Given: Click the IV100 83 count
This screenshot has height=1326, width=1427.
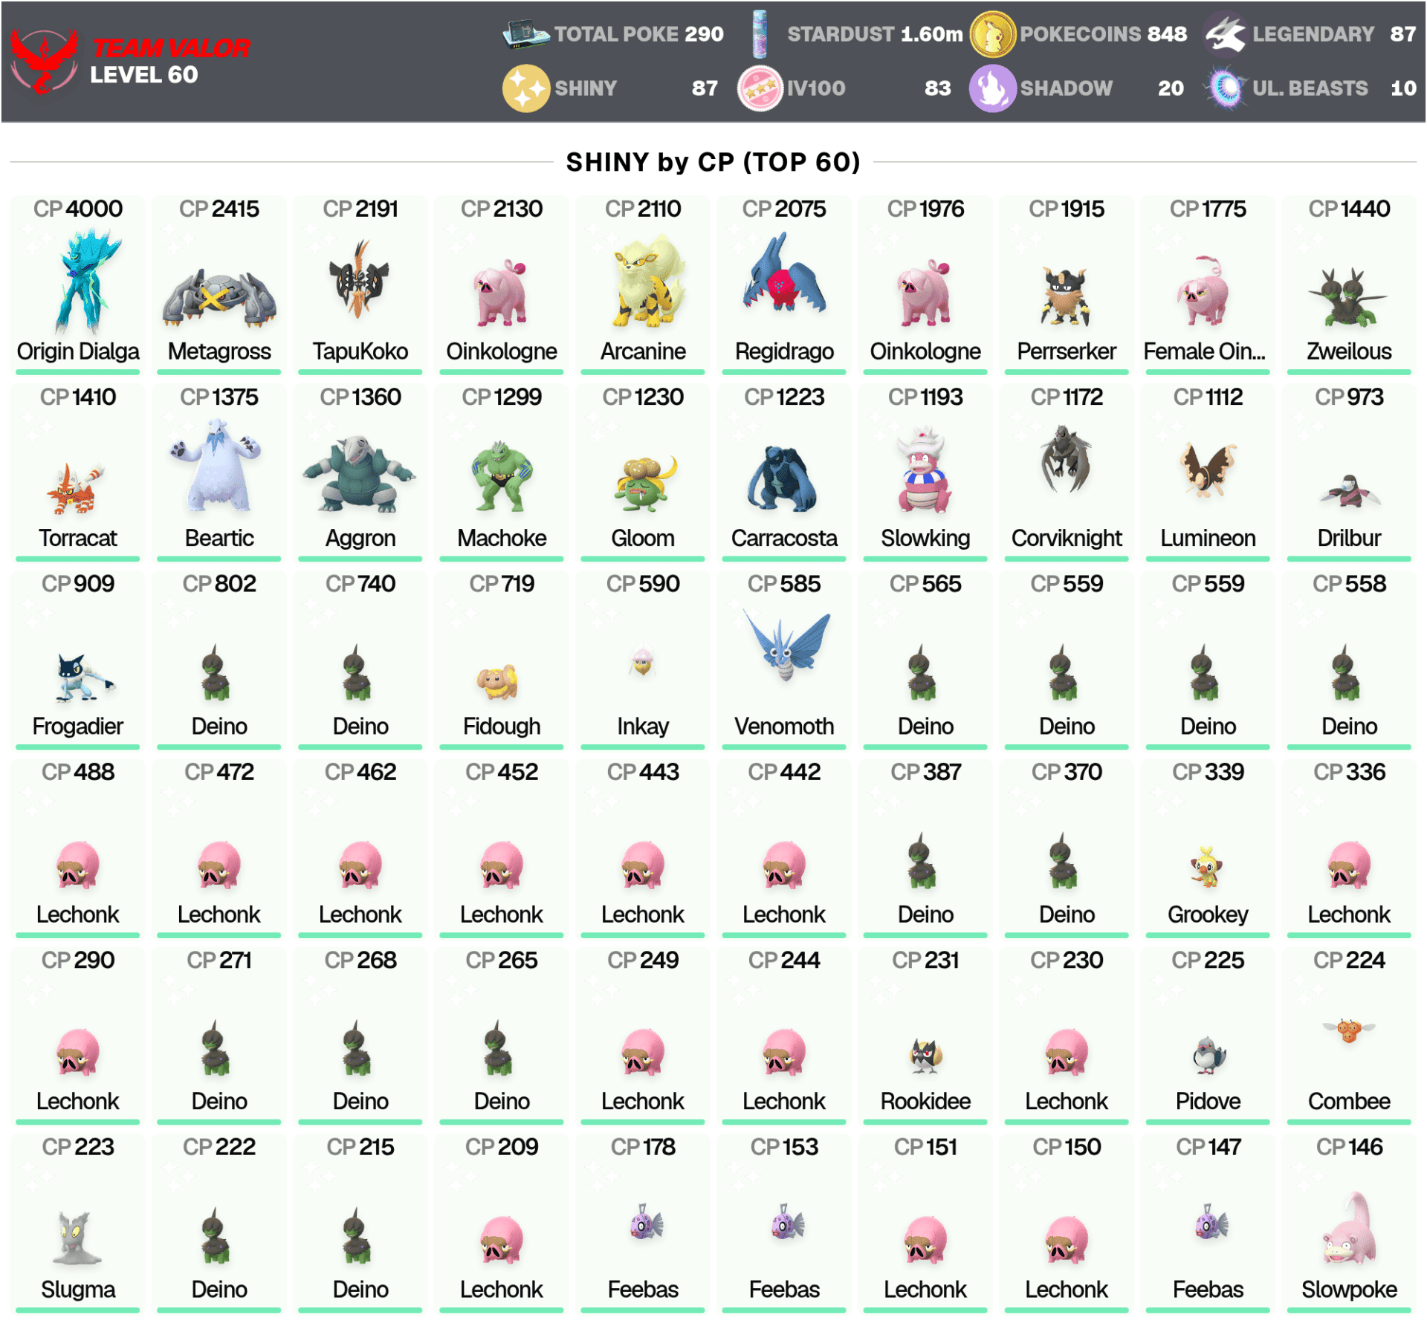Looking at the screenshot, I should click(938, 88).
